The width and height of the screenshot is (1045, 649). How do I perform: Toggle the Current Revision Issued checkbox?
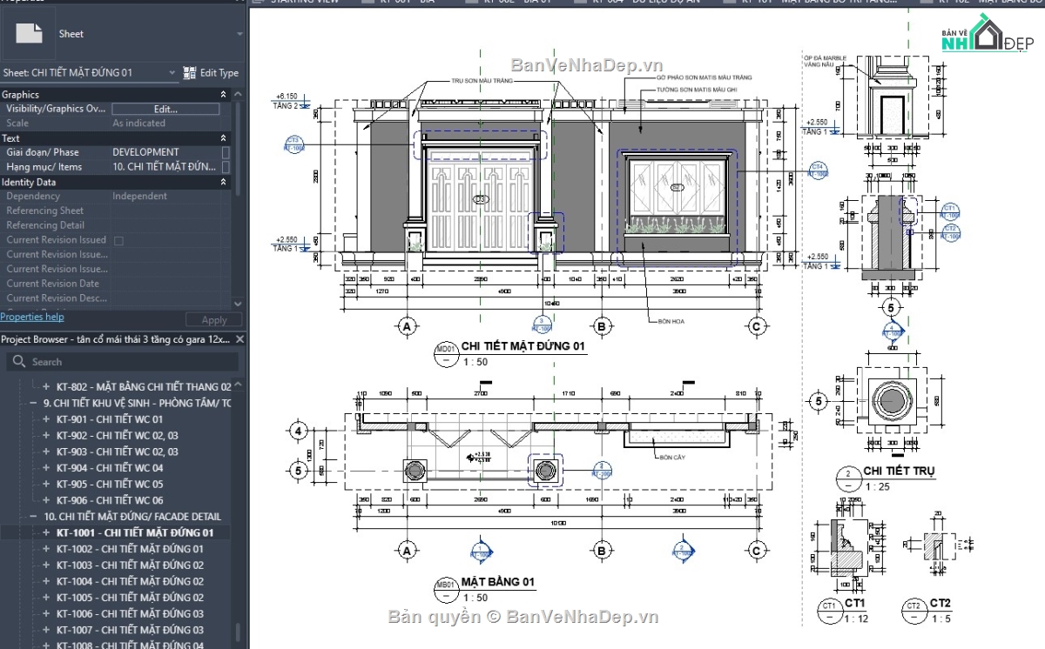point(118,240)
